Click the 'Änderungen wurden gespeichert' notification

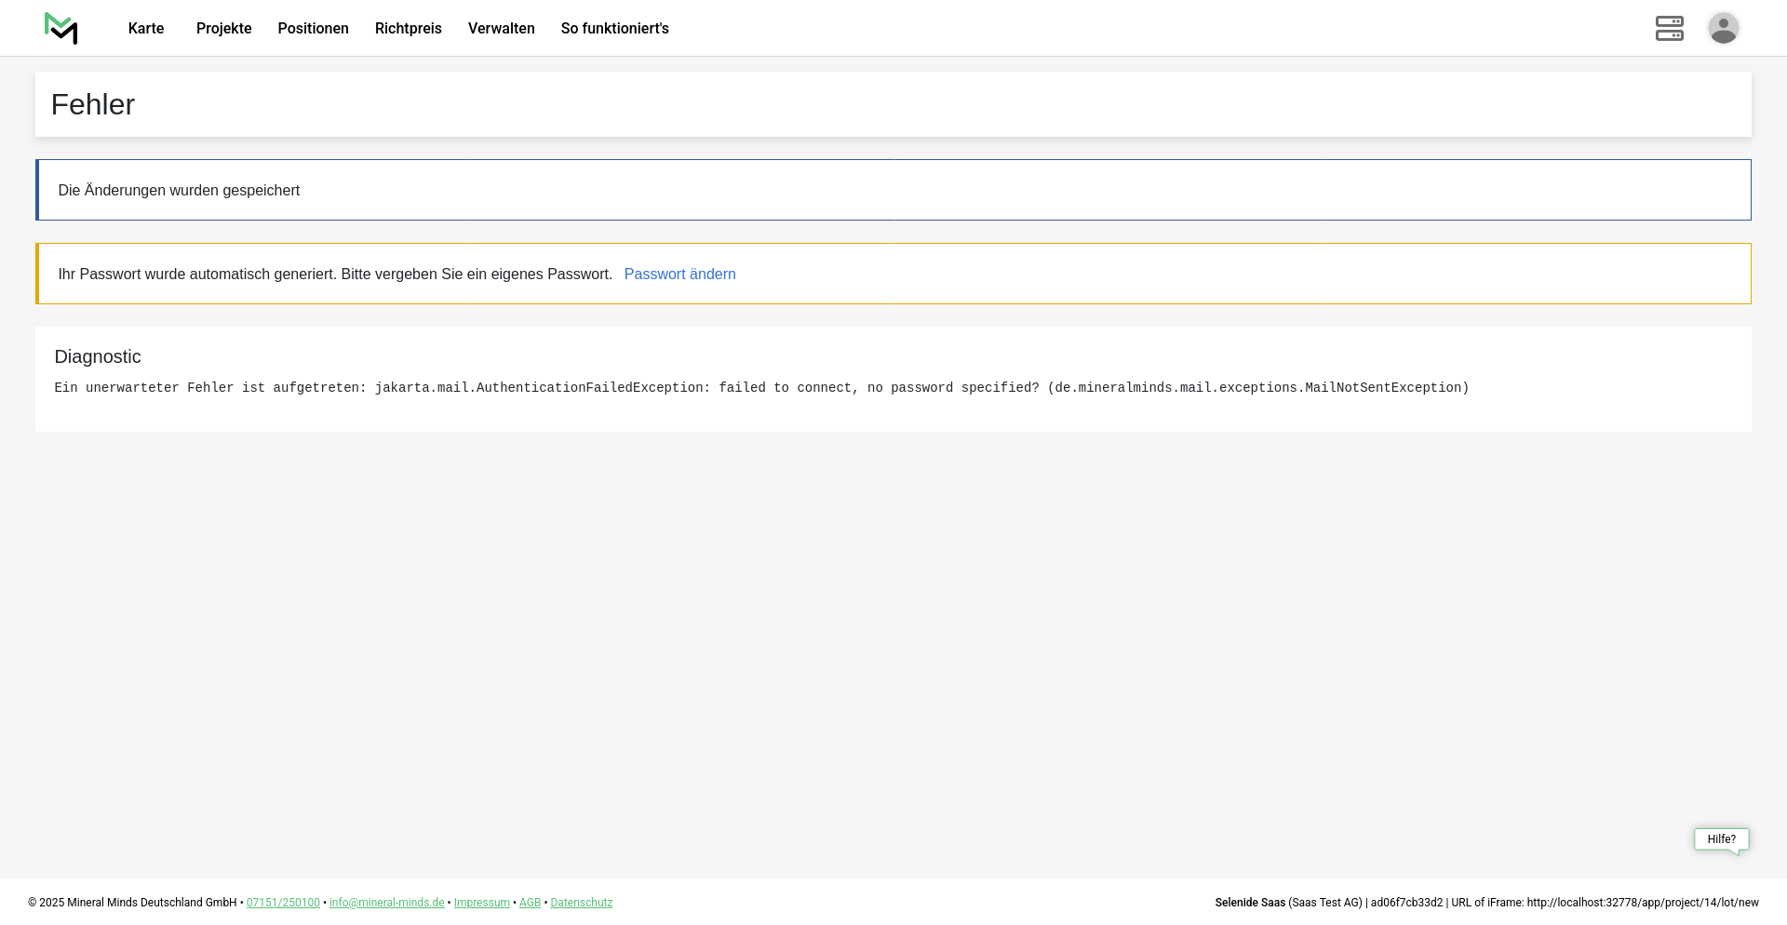click(x=179, y=190)
